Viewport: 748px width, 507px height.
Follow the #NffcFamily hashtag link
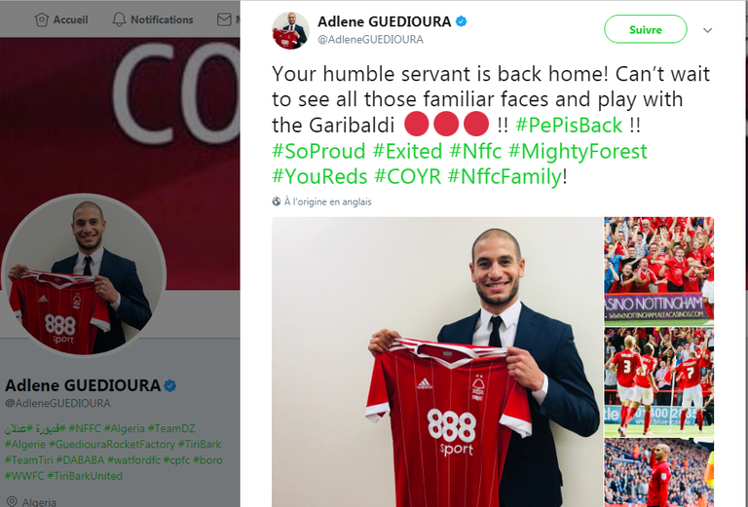(505, 176)
